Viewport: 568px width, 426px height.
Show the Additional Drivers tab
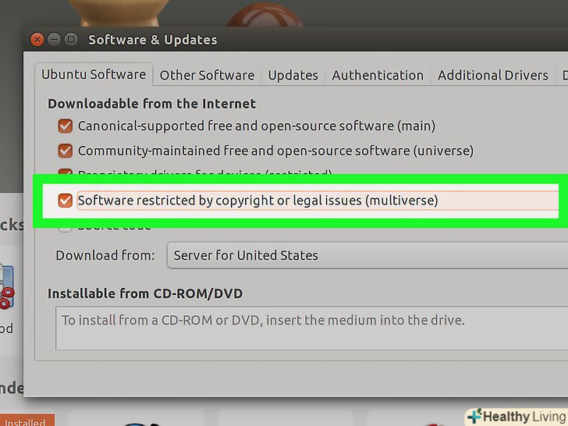(x=492, y=76)
